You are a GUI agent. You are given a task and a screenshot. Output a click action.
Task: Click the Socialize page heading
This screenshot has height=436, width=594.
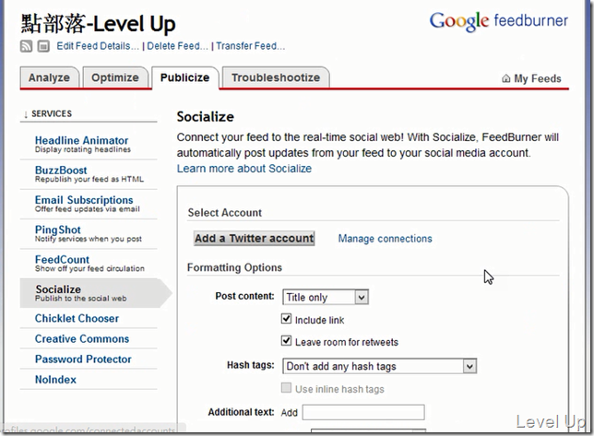(x=206, y=116)
